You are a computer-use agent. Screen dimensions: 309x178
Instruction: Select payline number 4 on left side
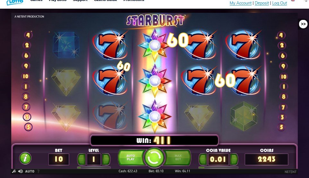click(x=28, y=35)
